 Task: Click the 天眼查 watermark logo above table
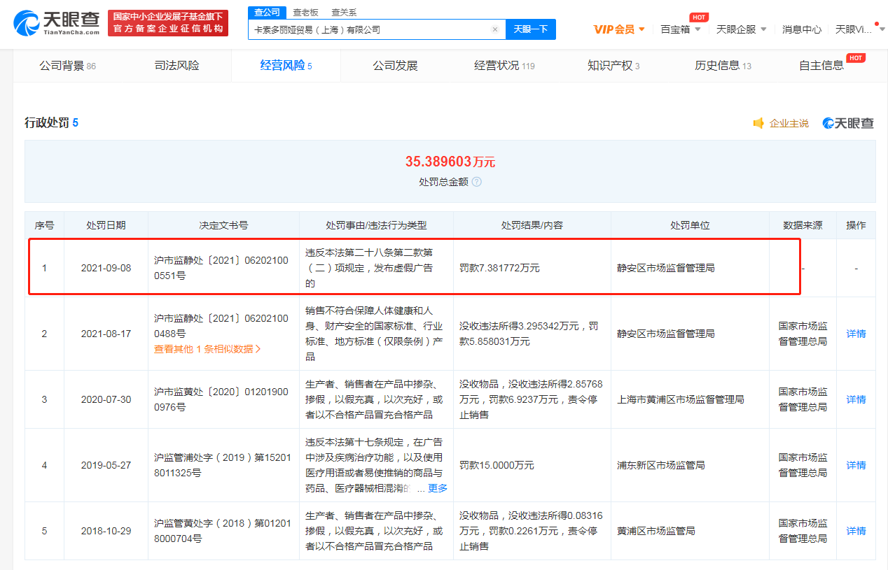click(848, 123)
